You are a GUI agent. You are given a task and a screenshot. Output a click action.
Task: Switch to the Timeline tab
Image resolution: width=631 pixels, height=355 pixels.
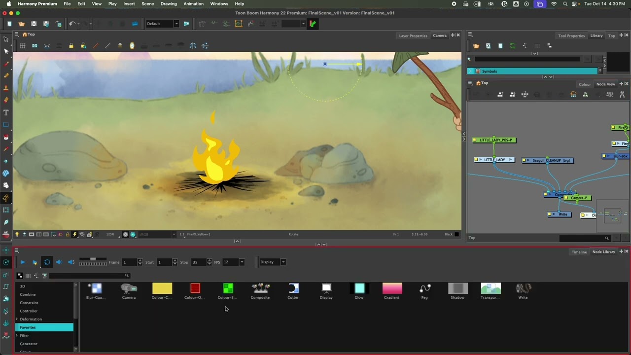tap(579, 252)
